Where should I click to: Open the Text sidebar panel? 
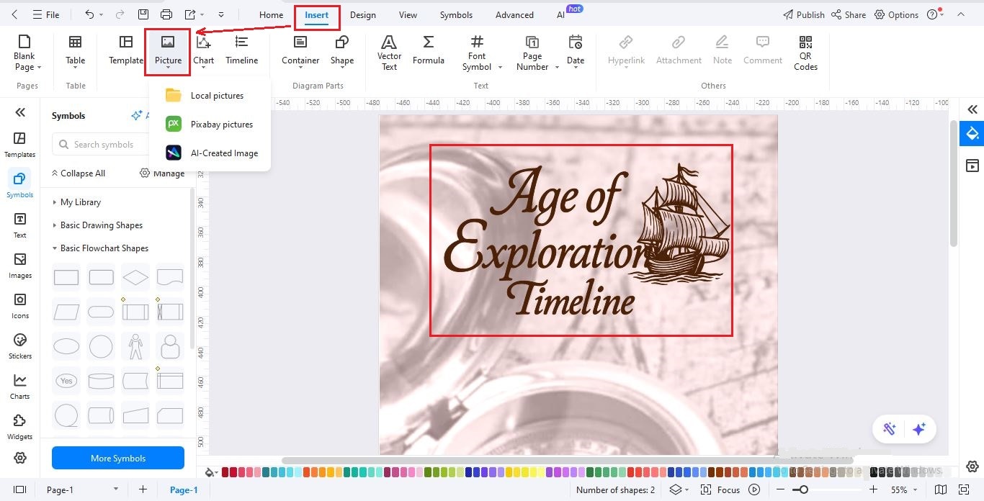(x=20, y=225)
